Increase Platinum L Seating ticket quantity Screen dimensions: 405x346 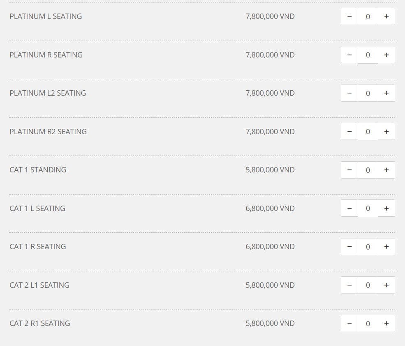[x=386, y=16]
